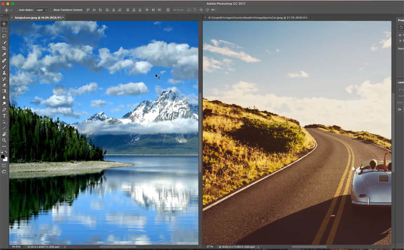Switch to lakejackson.jpeg document tab
The height and width of the screenshot is (250, 404).
click(38, 18)
